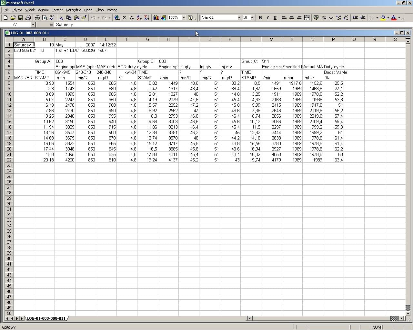Apply Percent style formatting
The width and height of the screenshot is (413, 330).
[324, 18]
